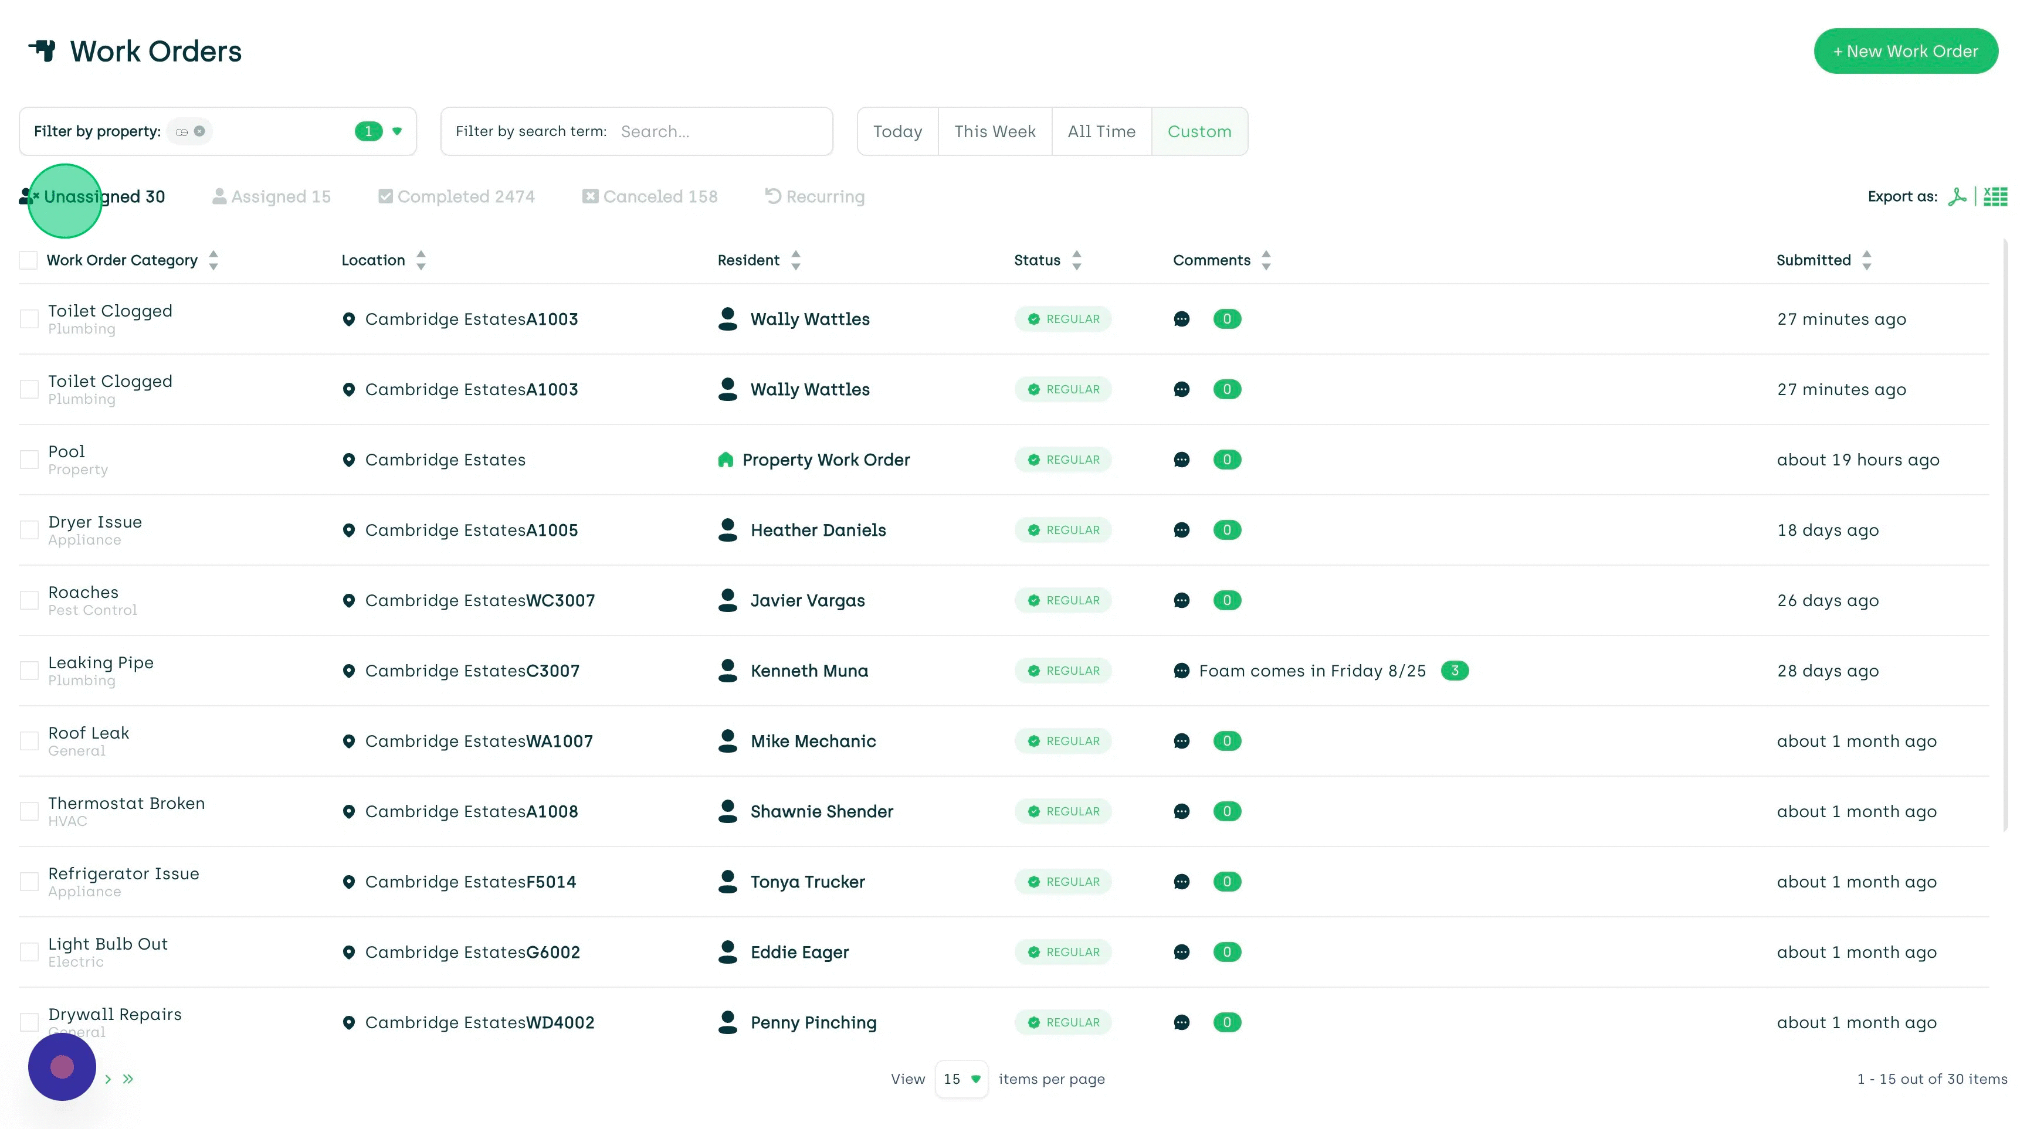Check the Thermostat Broken row
Viewport: 2027px width, 1129px height.
tap(29, 811)
